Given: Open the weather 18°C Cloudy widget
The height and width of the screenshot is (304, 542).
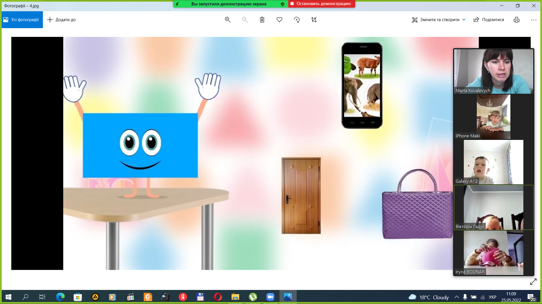Looking at the screenshot, I should click(x=429, y=297).
